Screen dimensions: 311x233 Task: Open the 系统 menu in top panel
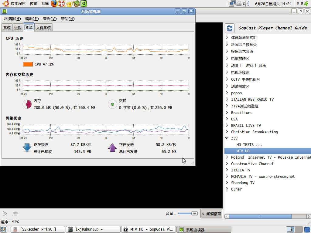45,4
